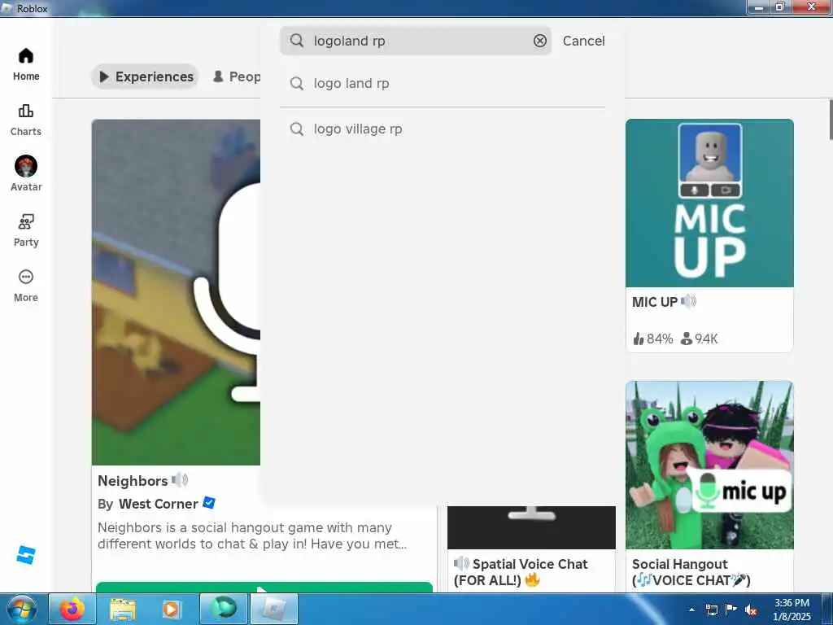Open the media player taskbar icon
The height and width of the screenshot is (625, 833).
click(x=171, y=609)
